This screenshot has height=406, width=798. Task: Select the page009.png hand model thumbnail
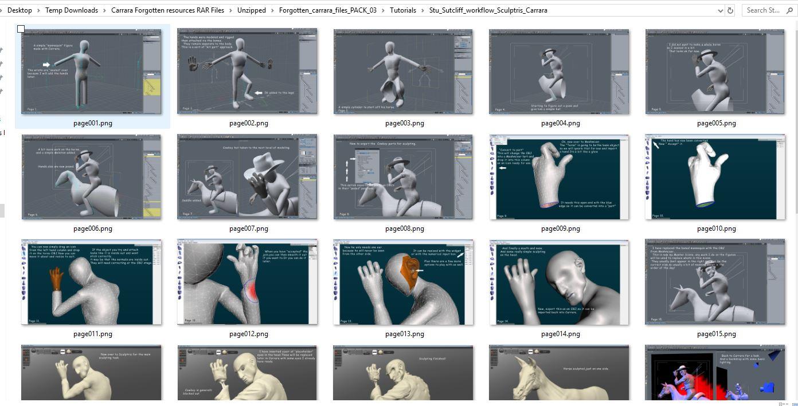[x=559, y=177]
